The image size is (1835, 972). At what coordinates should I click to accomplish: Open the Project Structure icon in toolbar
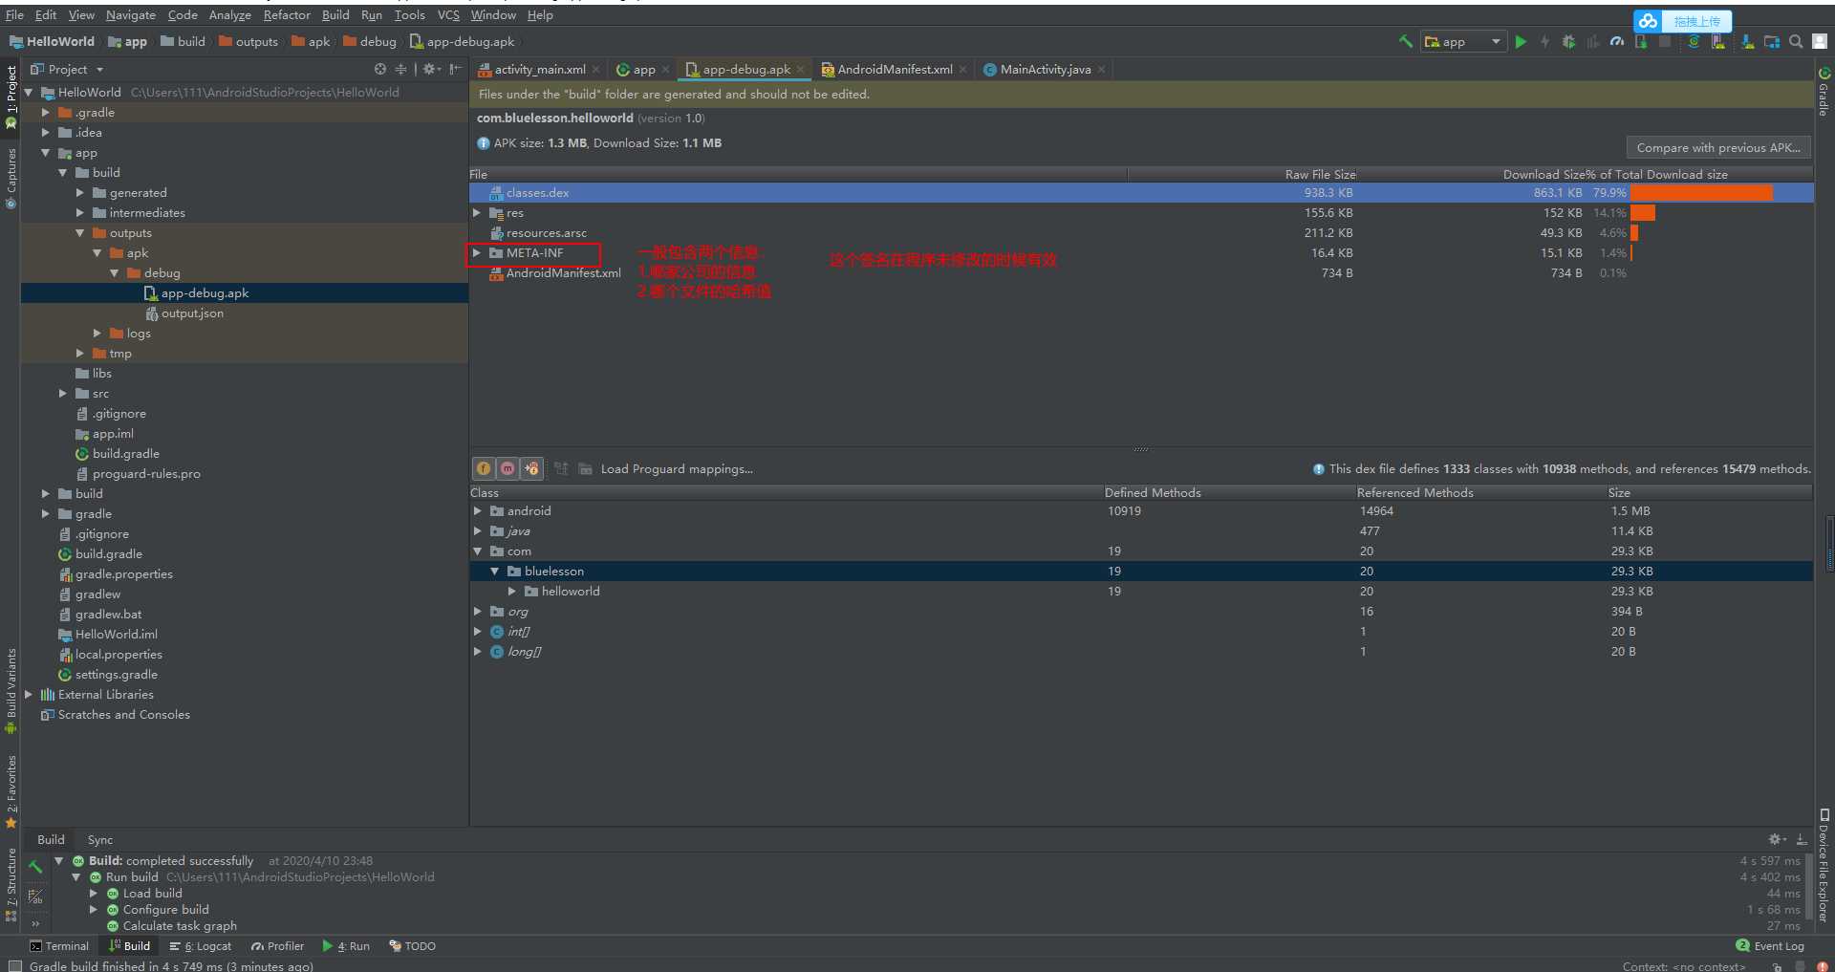(1772, 41)
